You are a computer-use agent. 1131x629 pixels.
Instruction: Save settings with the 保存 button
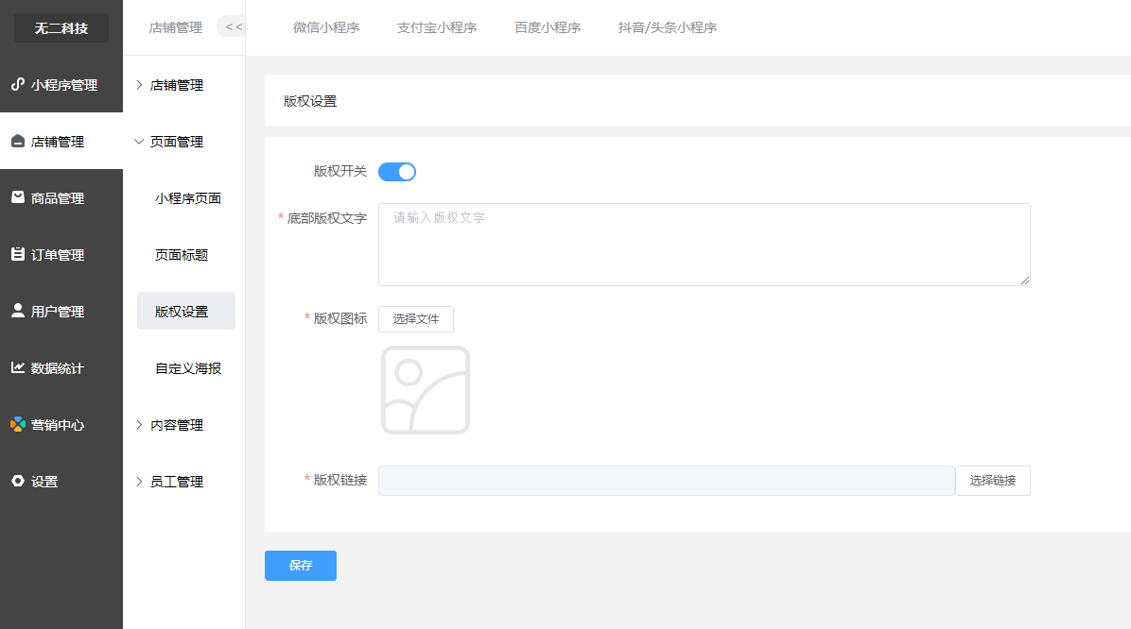[301, 566]
